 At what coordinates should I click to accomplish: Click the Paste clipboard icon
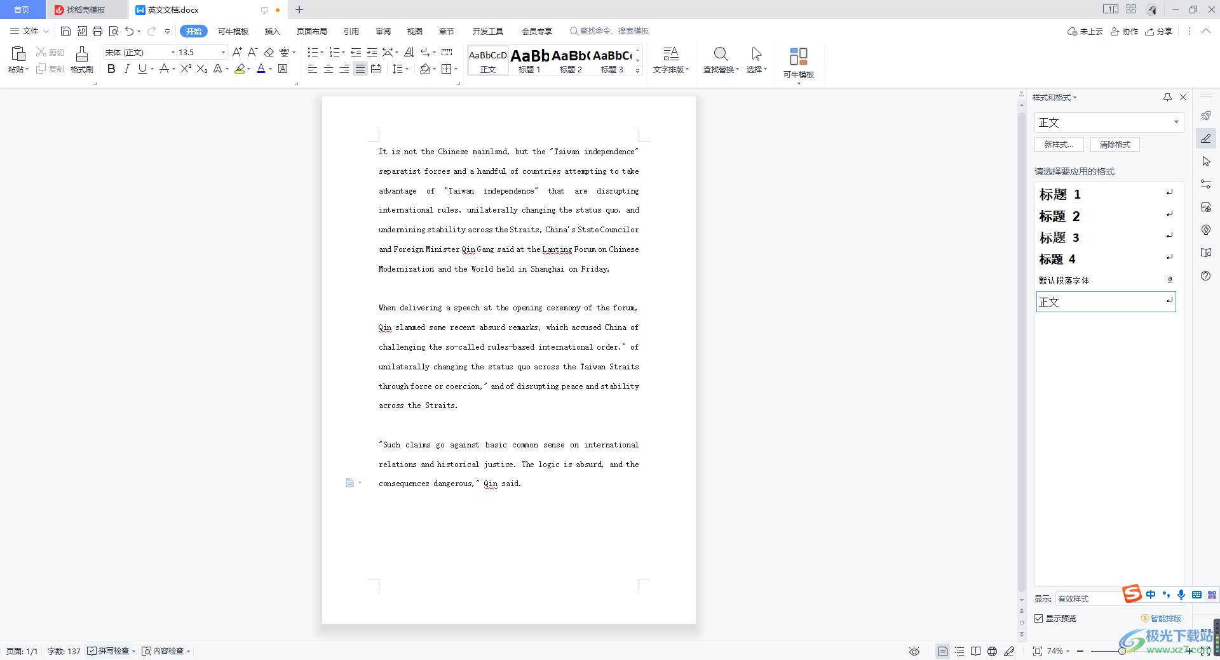18,54
